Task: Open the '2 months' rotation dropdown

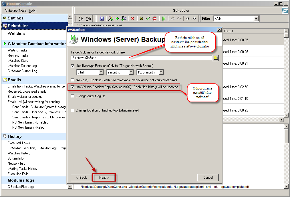Action: click(131, 72)
